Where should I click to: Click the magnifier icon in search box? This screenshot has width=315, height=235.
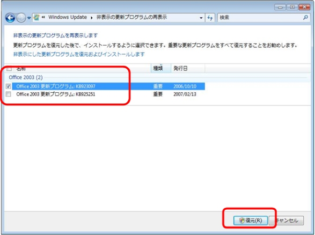[x=306, y=18]
